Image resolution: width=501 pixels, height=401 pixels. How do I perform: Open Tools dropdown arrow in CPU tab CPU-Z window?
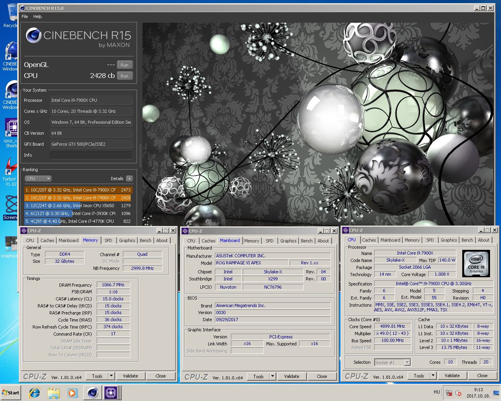[x=433, y=376]
